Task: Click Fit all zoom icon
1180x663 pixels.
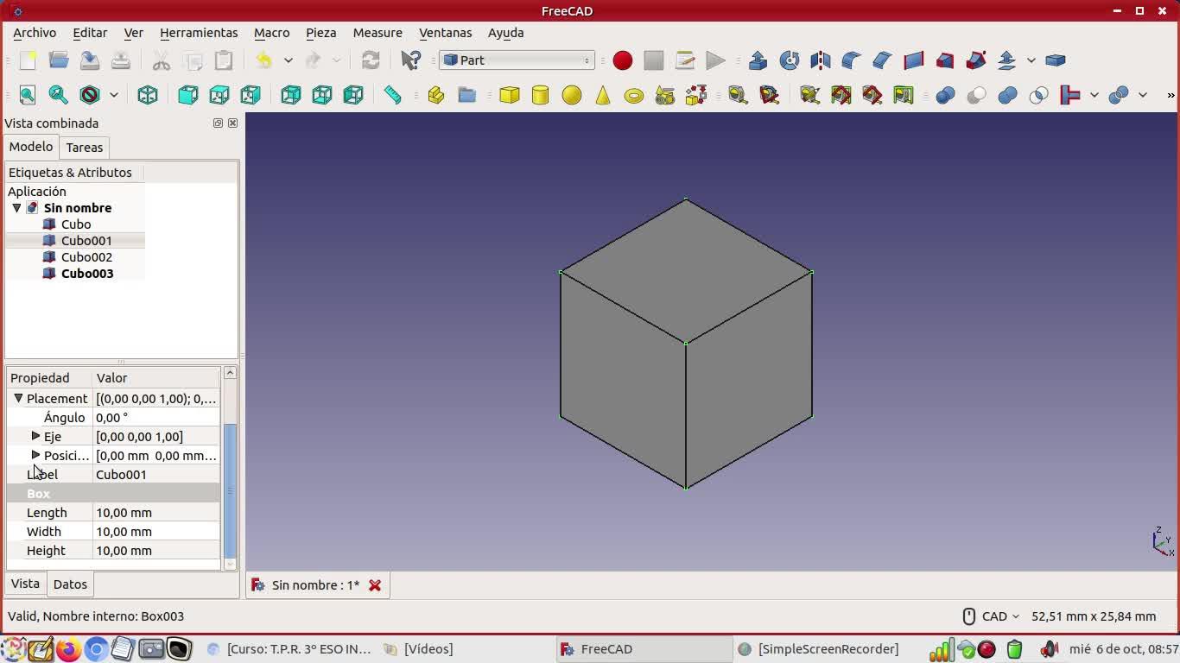Action: click(28, 95)
